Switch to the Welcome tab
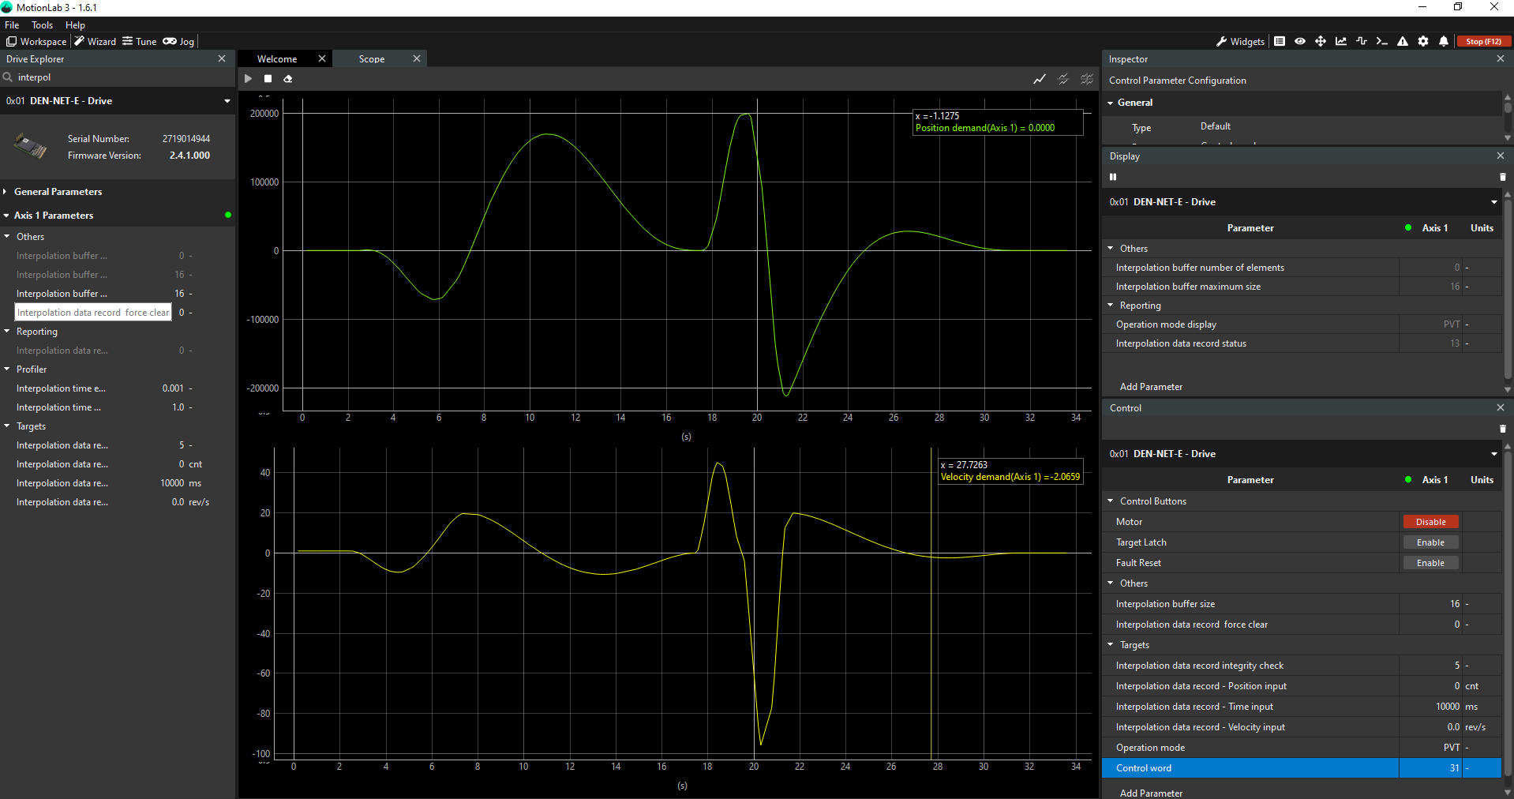 pyautogui.click(x=277, y=59)
